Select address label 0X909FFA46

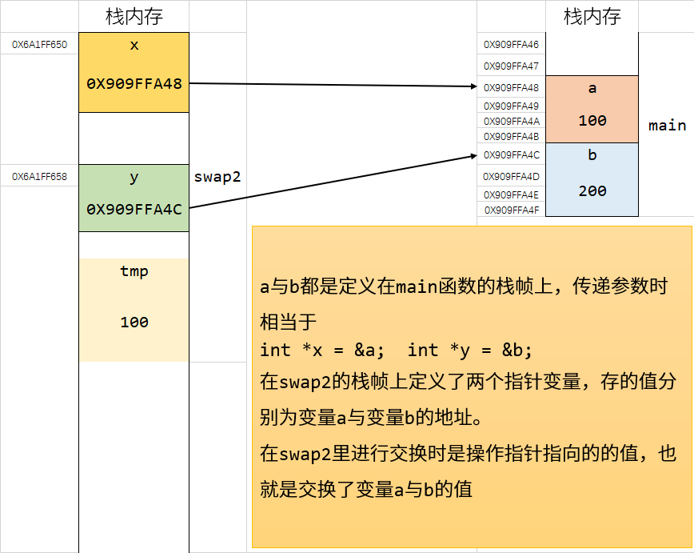coord(511,45)
